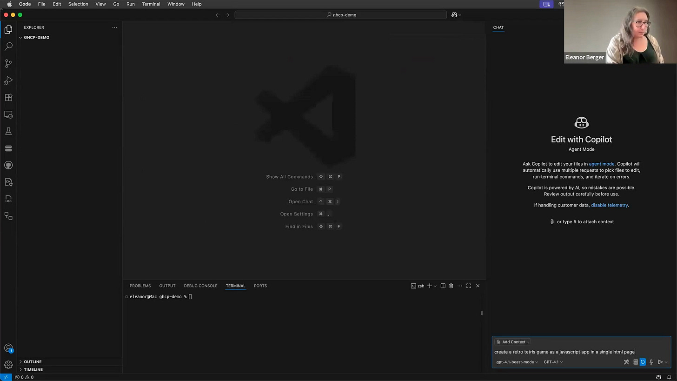The height and width of the screenshot is (381, 677).
Task: Open the Explorer view in activity bar
Action: (8, 30)
